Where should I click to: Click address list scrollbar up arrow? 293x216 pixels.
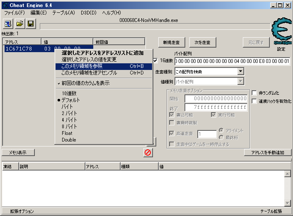pyautogui.click(x=287, y=174)
